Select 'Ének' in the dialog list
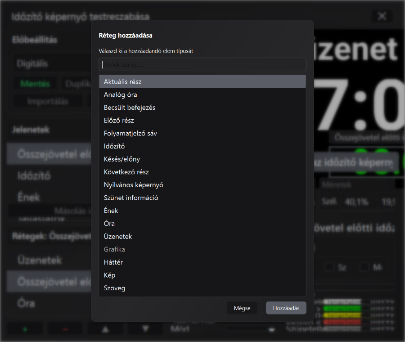This screenshot has width=405, height=342. click(x=202, y=211)
